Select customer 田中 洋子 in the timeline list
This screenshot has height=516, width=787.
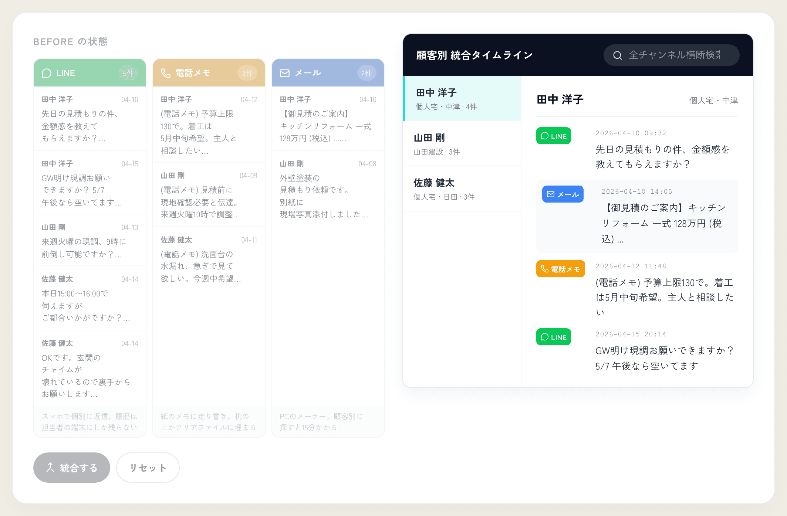[x=462, y=99]
